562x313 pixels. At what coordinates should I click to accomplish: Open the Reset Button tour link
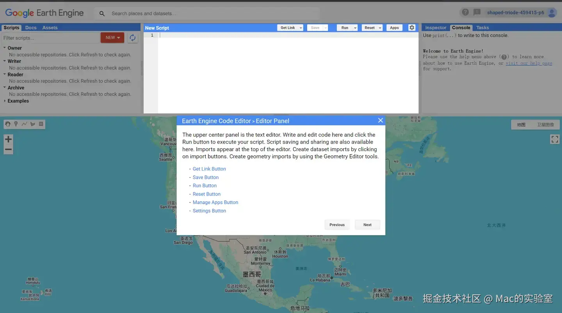coord(206,194)
